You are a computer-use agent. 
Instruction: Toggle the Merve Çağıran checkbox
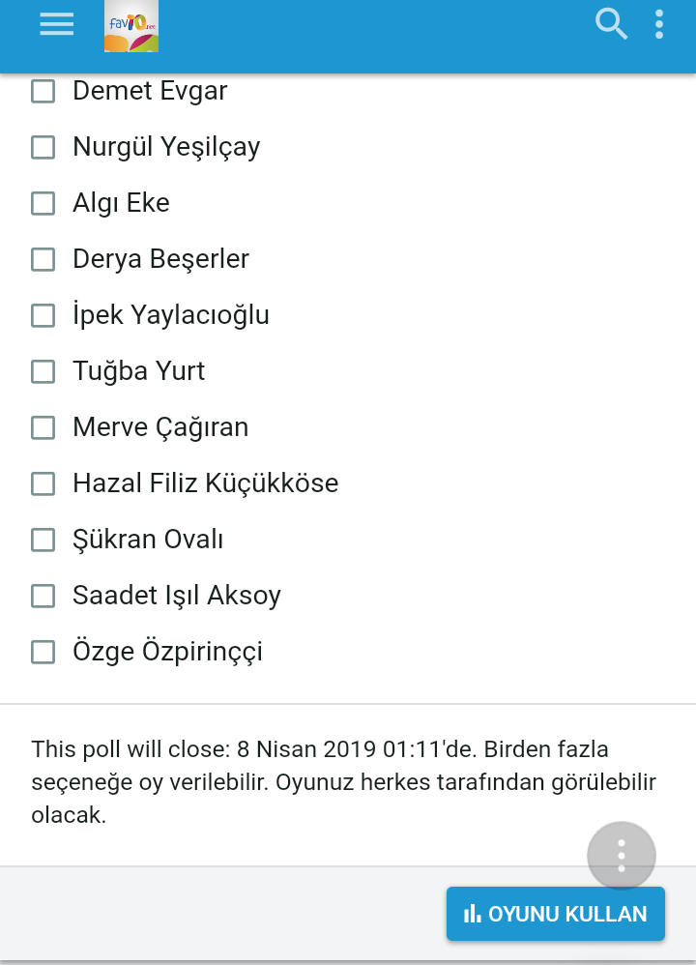[x=43, y=428]
